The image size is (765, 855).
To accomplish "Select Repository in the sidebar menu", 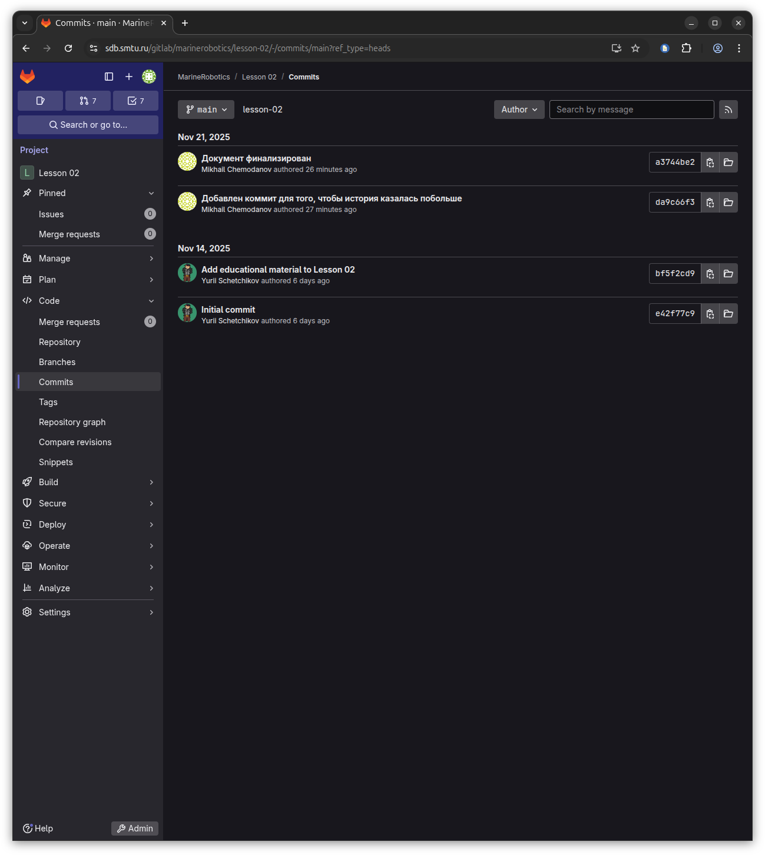I will tap(59, 342).
